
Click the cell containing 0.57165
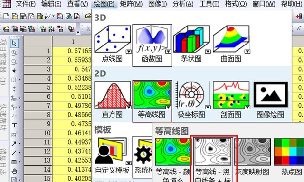[72, 51]
